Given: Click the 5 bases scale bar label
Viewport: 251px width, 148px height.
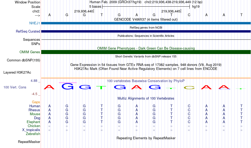Looking at the screenshot, I should pos(95,7).
